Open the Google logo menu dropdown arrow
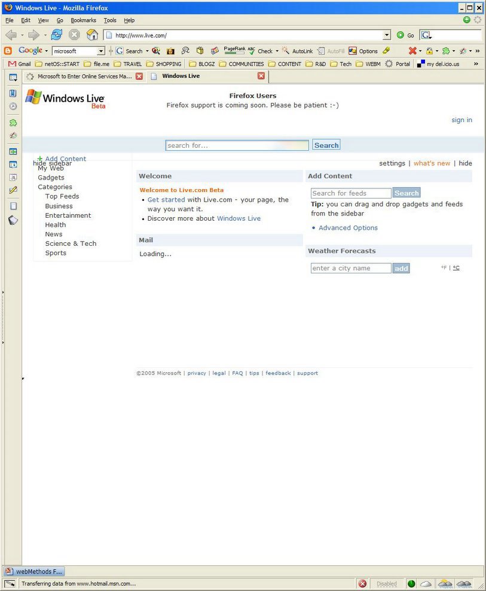Image resolution: width=486 pixels, height=591 pixels. click(x=47, y=51)
